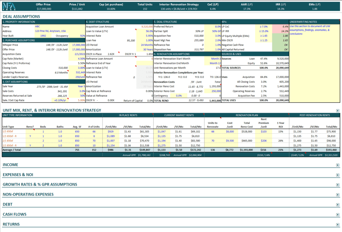342x232 pixels.
Task: Click the EXPENSES & NOI arrow icon
Action: coord(337,176)
